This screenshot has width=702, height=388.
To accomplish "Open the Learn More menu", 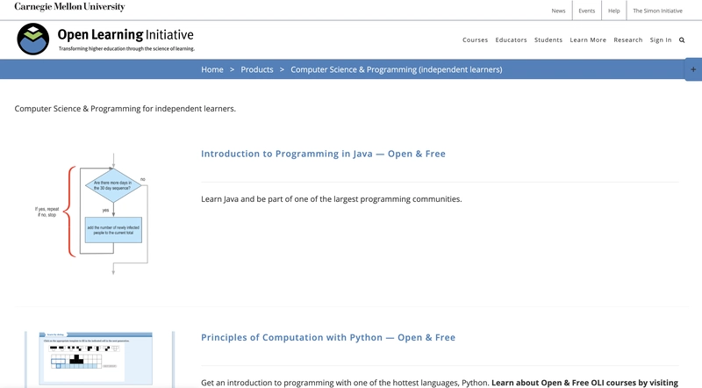I will tap(588, 40).
